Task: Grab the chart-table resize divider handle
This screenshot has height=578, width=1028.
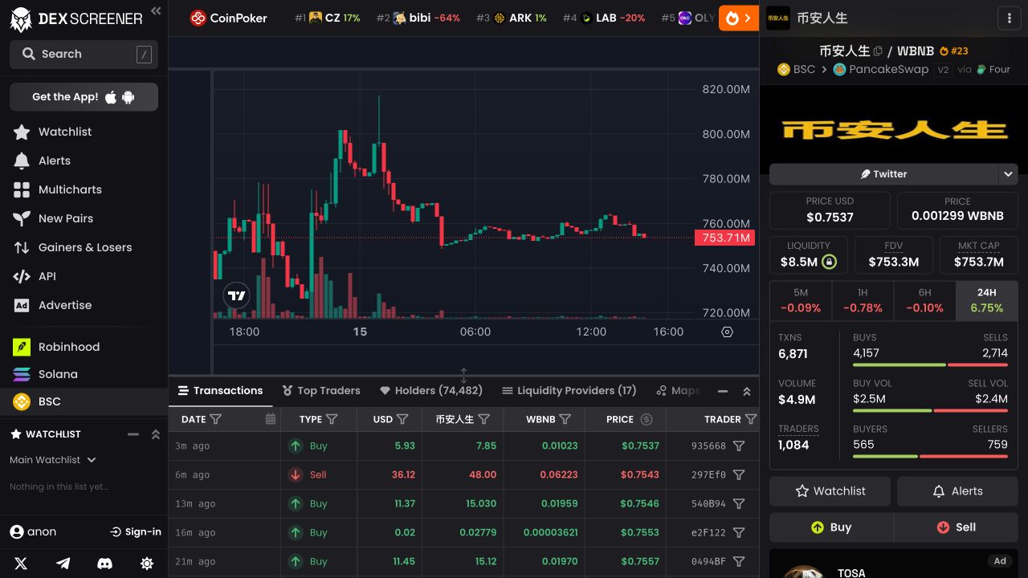Action: pos(463,376)
